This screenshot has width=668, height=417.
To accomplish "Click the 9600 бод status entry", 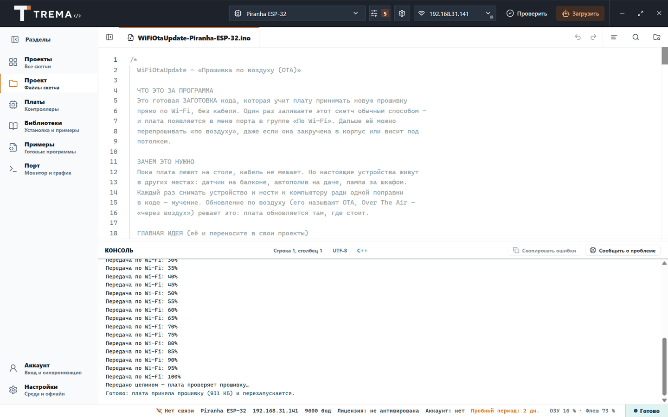I will click(318, 411).
